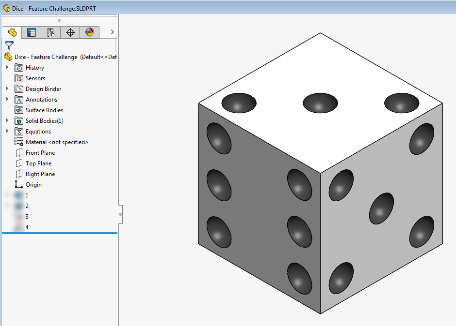Image resolution: width=456 pixels, height=326 pixels.
Task: Open the DimXpertManager target icon
Action: pos(69,32)
